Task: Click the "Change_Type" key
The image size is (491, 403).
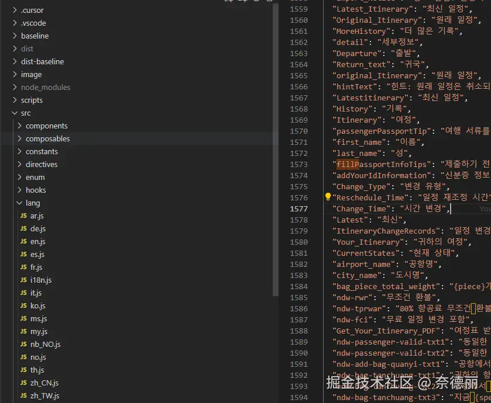Action: point(362,186)
